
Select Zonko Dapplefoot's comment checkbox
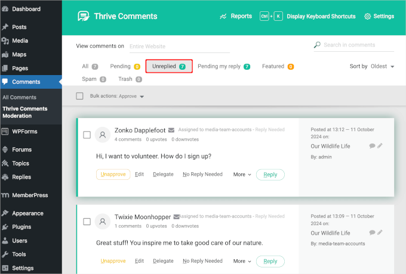87,135
